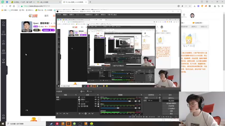Move the scene up with the arrow
Screen dimensions: 225x126
click(64, 114)
